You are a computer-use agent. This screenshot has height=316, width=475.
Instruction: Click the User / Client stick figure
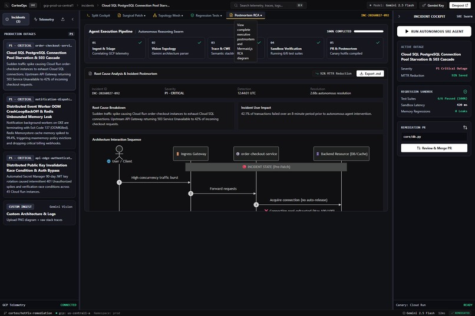(119, 152)
